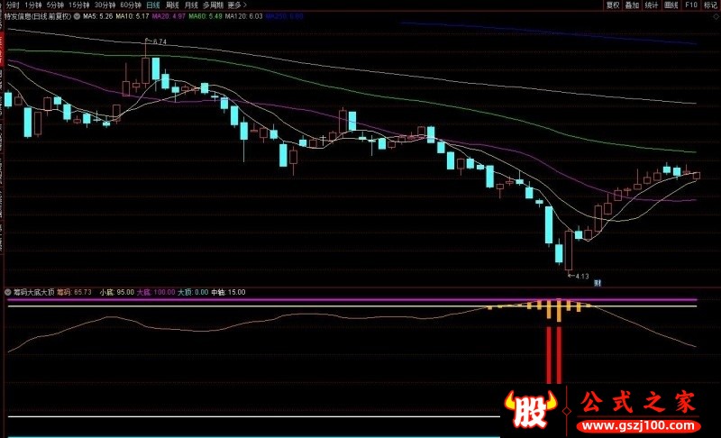Expand the 筹码大底大顶 indicator dropdown icon
721x438 pixels.
click(x=8, y=292)
